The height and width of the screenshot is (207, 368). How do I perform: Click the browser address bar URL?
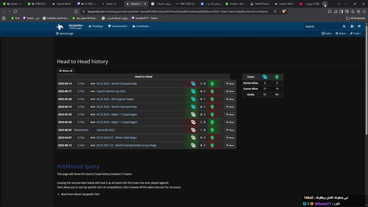pos(179,11)
